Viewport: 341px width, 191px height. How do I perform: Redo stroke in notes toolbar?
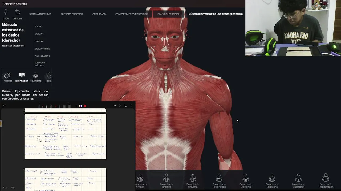pos(120,106)
